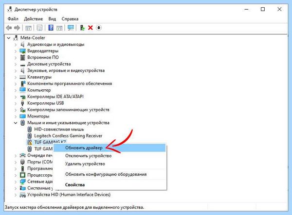The image size is (292, 215).
Task: Minimize the Диспетчер устройств window
Action: [x=246, y=9]
